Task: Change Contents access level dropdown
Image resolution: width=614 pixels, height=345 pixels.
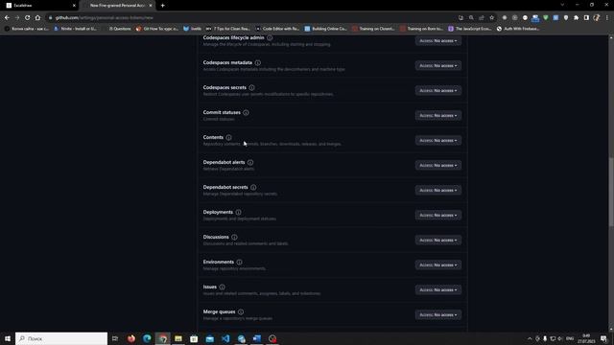Action: (438, 141)
